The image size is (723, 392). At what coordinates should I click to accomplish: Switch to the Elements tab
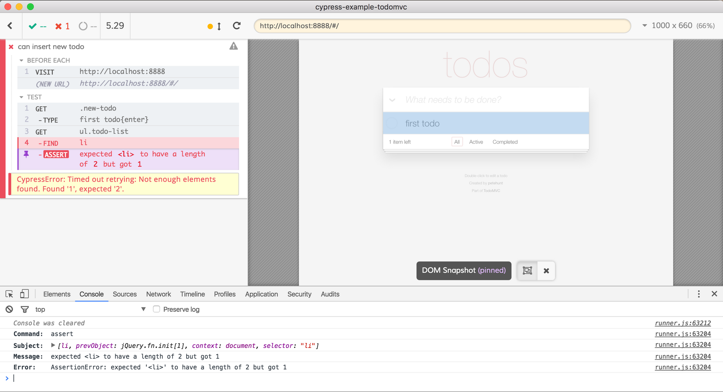(57, 294)
